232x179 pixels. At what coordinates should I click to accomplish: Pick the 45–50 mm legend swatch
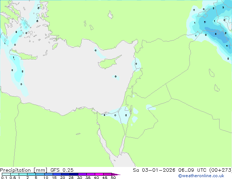[x=108, y=174]
